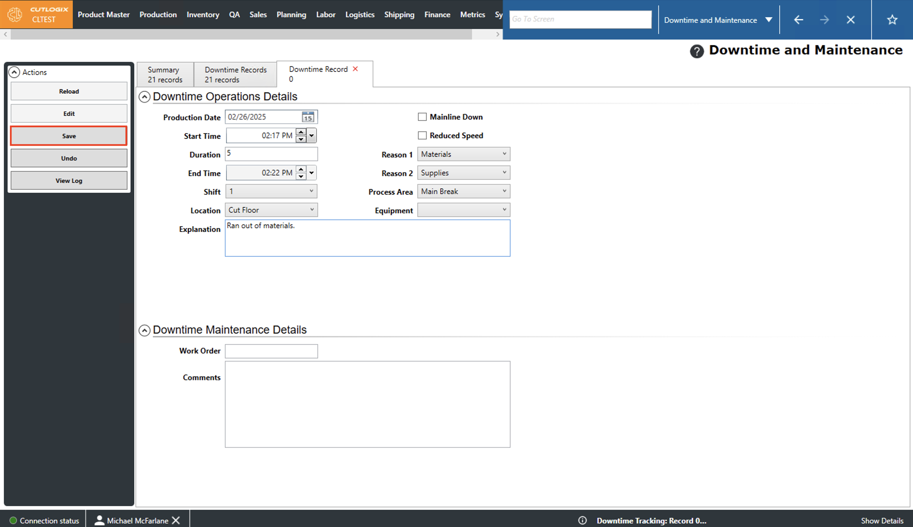Click Show Details in status bar
The width and height of the screenshot is (913, 527).
tap(882, 520)
